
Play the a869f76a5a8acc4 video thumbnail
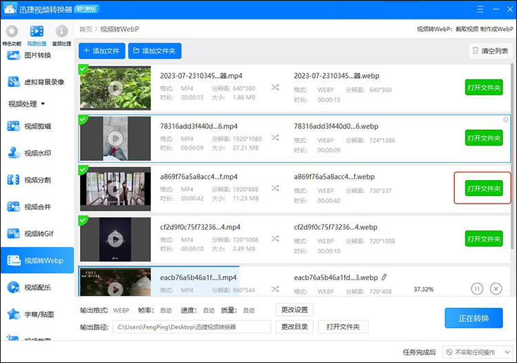click(x=115, y=189)
